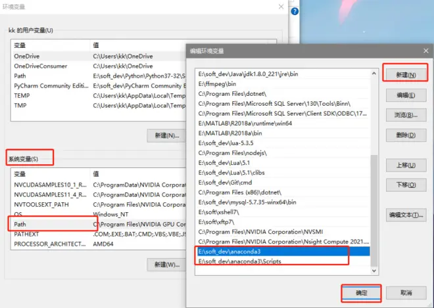The width and height of the screenshot is (434, 308).
Task: Select the OneDriveConsumer user variable row
Action: click(99, 66)
